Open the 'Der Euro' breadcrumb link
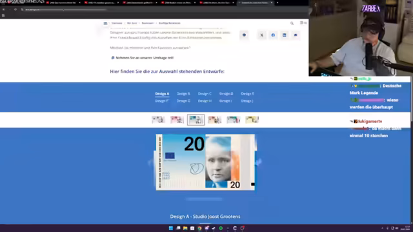The width and height of the screenshot is (413, 232). [132, 23]
